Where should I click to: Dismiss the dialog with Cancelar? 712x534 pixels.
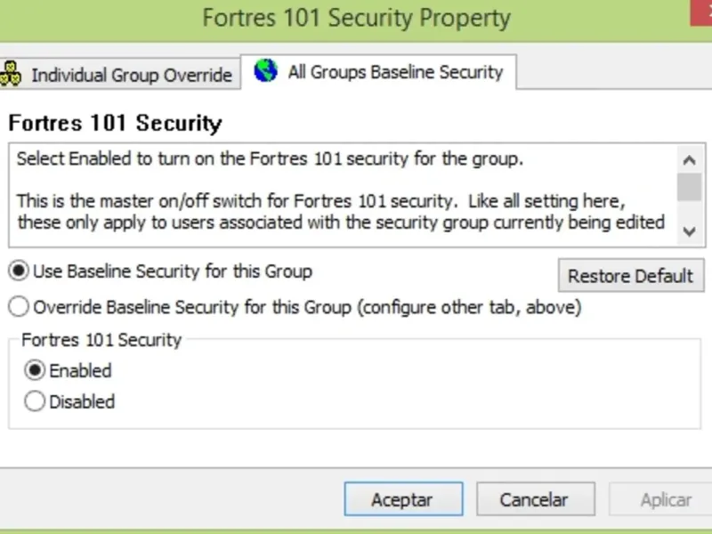pyautogui.click(x=534, y=499)
